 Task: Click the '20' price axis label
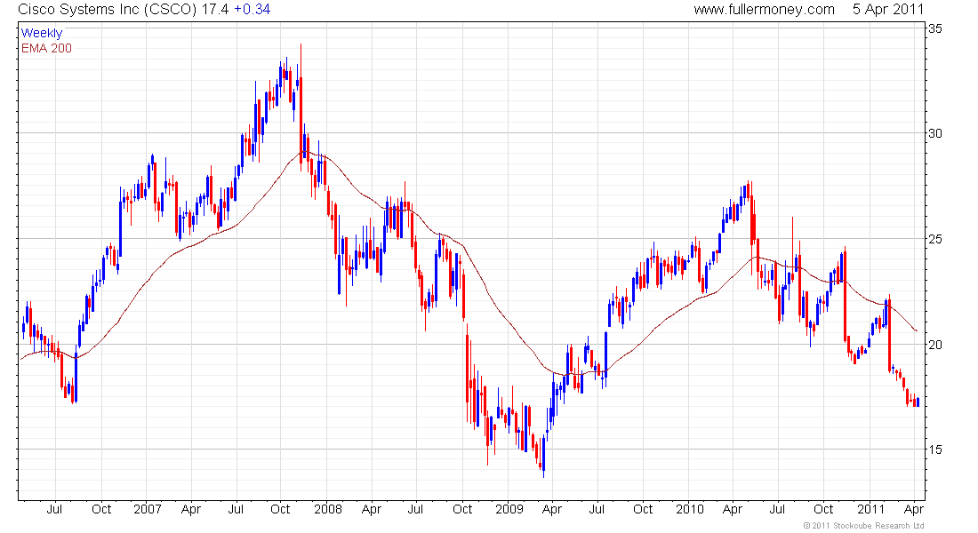pyautogui.click(x=935, y=345)
